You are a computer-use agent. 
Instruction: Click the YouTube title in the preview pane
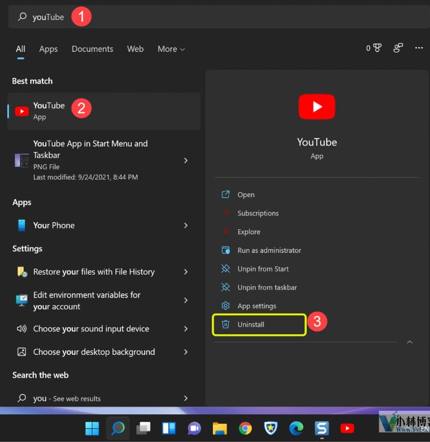coord(317,142)
